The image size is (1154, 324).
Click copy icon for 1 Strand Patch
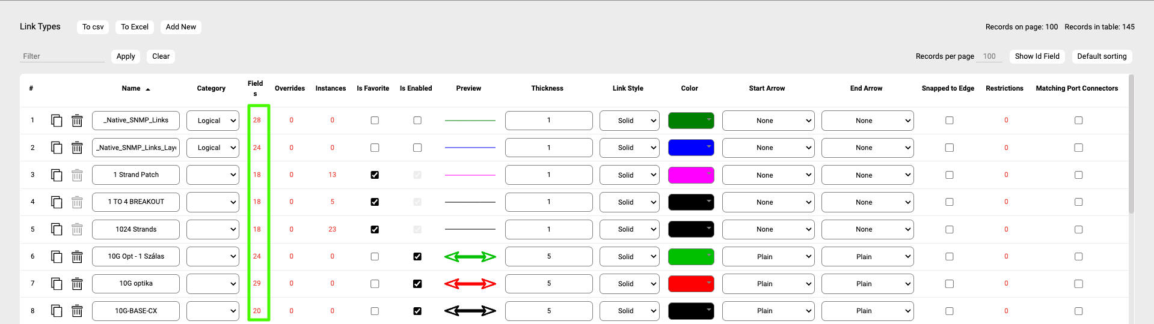[x=57, y=175]
